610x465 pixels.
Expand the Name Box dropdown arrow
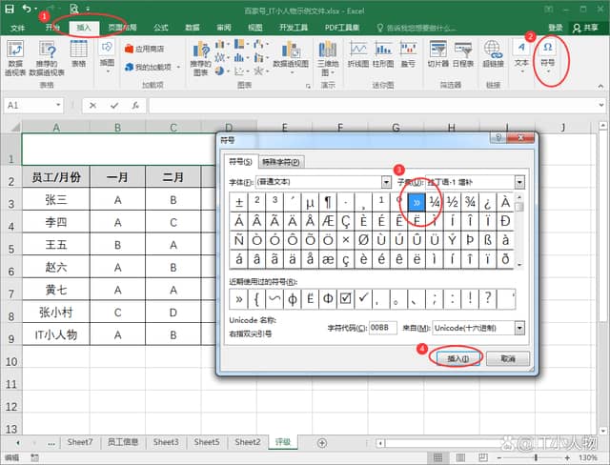(x=58, y=105)
